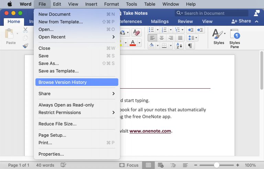
Task: Apply the red Font Color A
Action: pos(133,43)
